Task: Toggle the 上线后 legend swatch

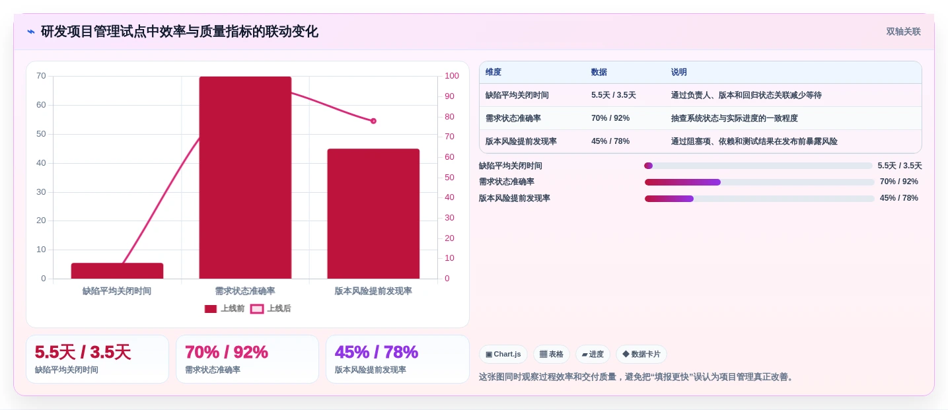Action: pyautogui.click(x=257, y=308)
